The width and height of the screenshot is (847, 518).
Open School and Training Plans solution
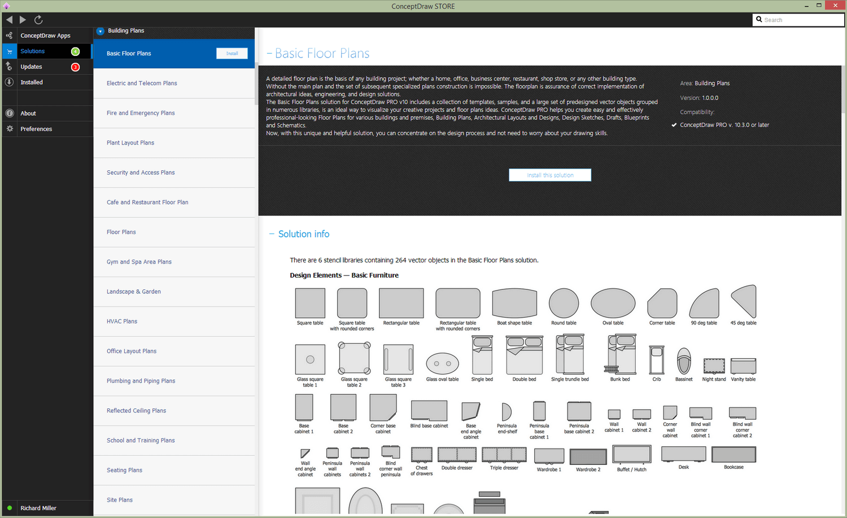coord(174,441)
